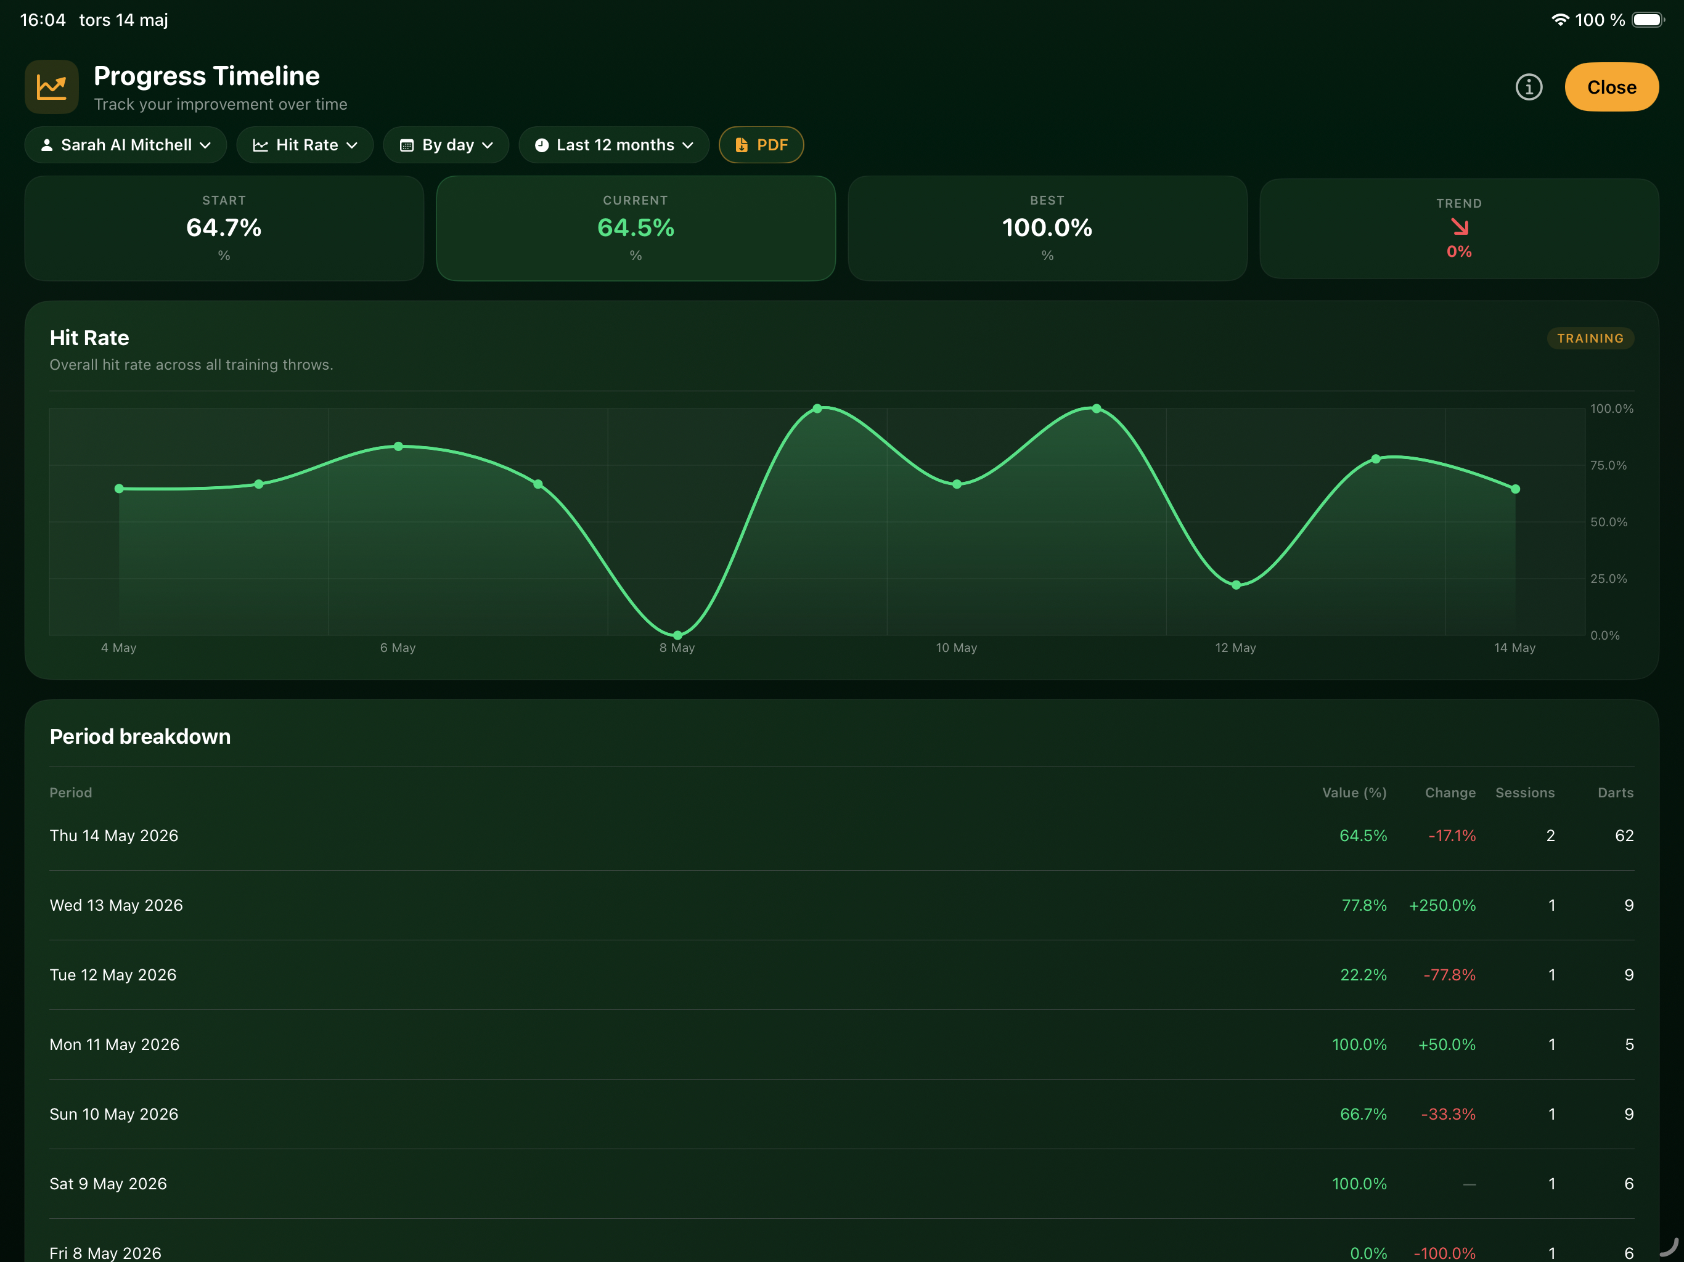Click the Period column header
Viewport: 1684px width, 1262px height.
tap(71, 792)
